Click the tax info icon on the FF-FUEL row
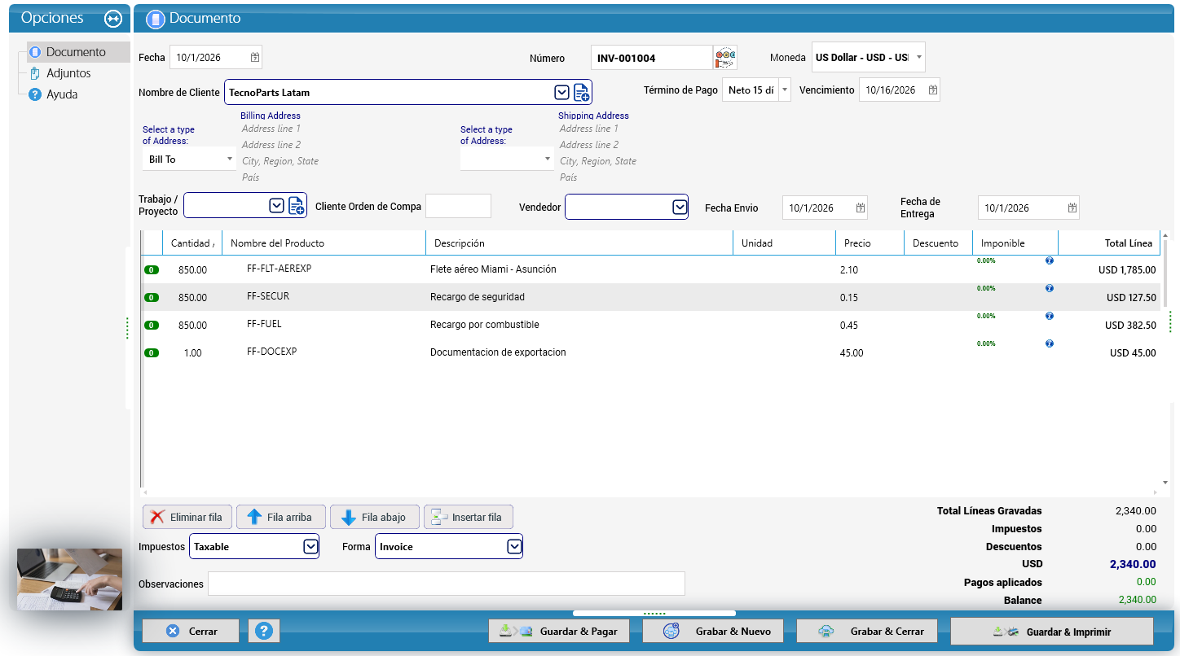The height and width of the screenshot is (656, 1180). coord(1050,317)
